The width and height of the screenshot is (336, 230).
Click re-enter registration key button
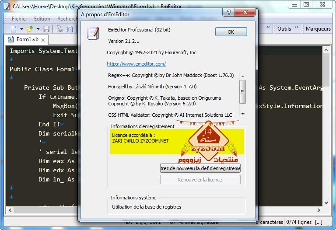tap(200, 168)
